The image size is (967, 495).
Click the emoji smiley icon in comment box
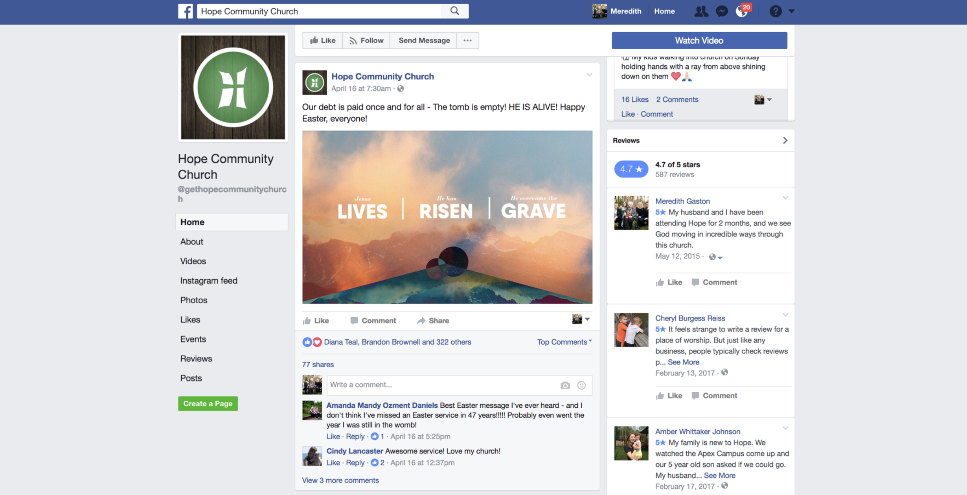(581, 385)
